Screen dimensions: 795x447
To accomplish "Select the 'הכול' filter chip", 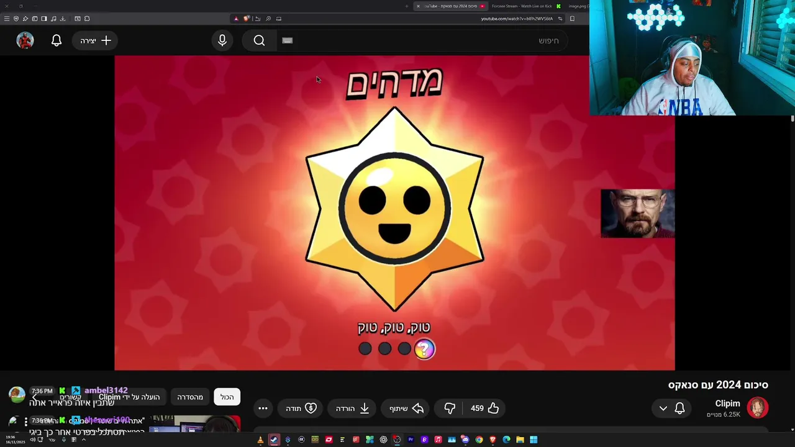I will (x=227, y=397).
